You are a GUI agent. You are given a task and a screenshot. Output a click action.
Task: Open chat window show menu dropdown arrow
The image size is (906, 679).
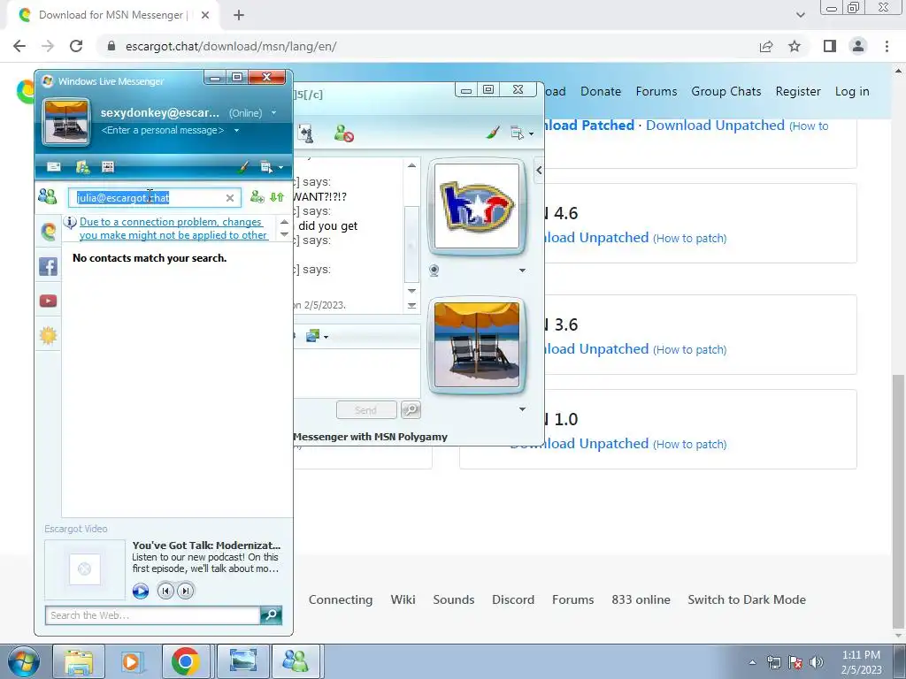531,134
